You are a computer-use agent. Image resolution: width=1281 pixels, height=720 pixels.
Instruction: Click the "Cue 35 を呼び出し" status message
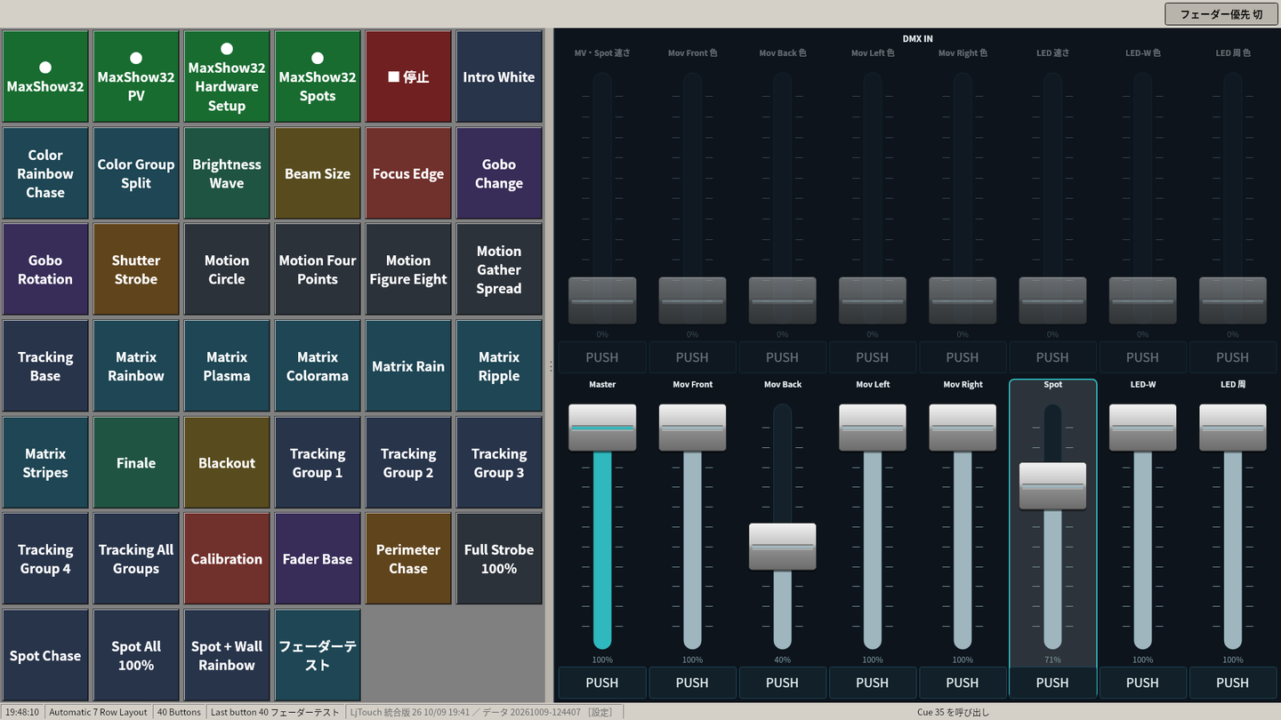(953, 712)
